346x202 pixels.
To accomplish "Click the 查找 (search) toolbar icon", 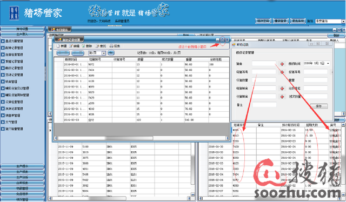I will coord(97,46).
